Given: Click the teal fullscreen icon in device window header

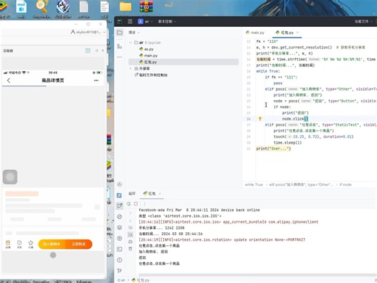Looking at the screenshot, I should (x=88, y=50).
